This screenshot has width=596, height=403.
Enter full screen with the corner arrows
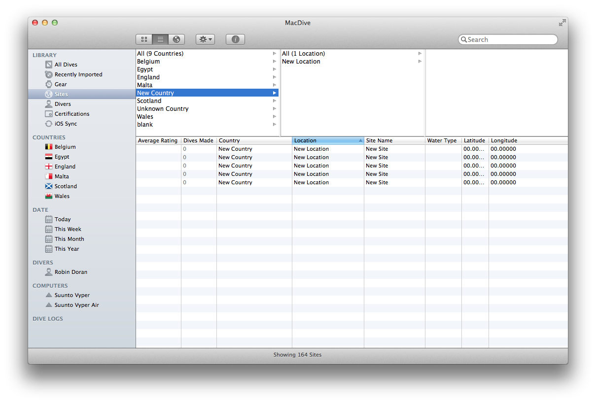[562, 23]
